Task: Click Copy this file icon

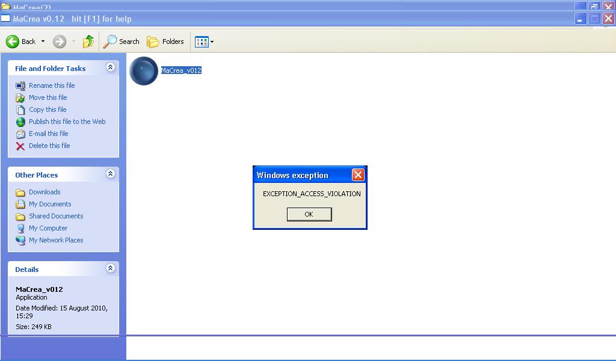Action: [20, 110]
